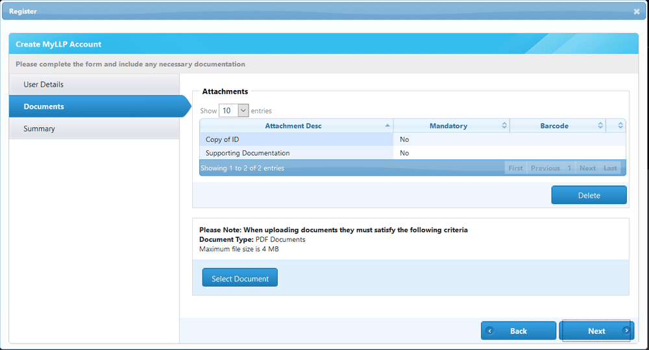This screenshot has width=649, height=350.
Task: Click the table pagination Next button
Action: [587, 168]
